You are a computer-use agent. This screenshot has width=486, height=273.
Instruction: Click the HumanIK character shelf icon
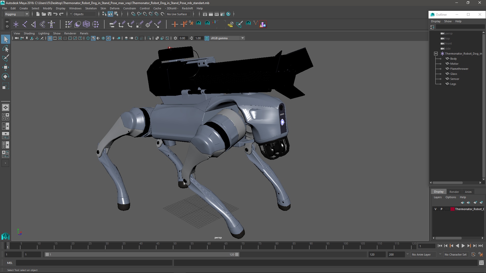pyautogui.click(x=51, y=24)
